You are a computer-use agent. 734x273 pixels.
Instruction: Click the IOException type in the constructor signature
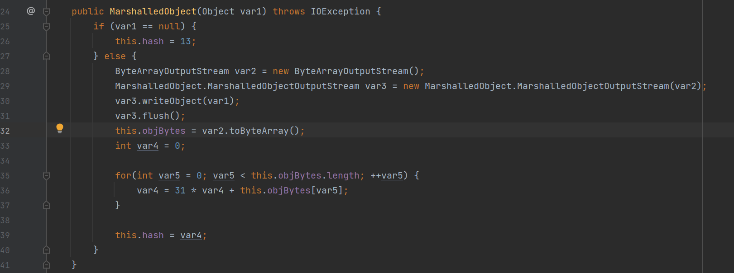coord(340,11)
